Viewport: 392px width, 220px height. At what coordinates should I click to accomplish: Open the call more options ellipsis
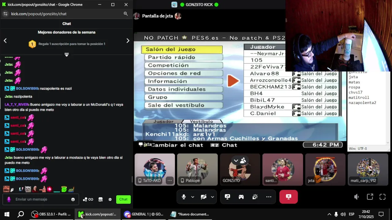pyautogui.click(x=269, y=197)
